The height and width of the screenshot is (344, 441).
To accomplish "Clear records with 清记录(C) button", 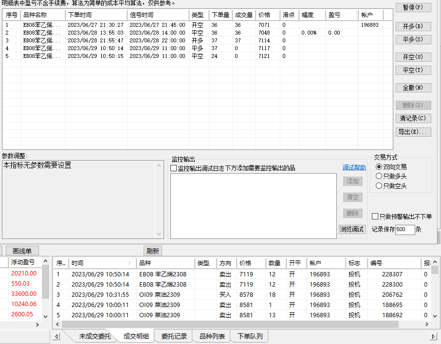I will pos(413,118).
